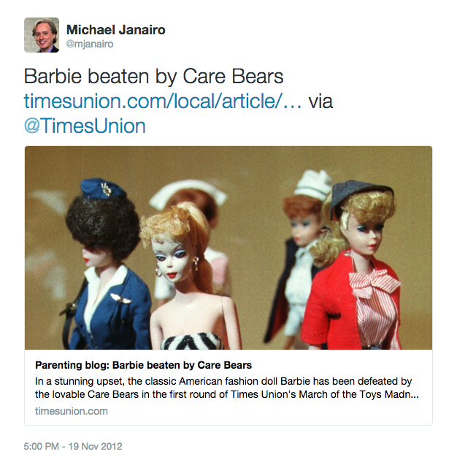Click the word "via" in the tweet
The image size is (449, 457).
tap(321, 101)
